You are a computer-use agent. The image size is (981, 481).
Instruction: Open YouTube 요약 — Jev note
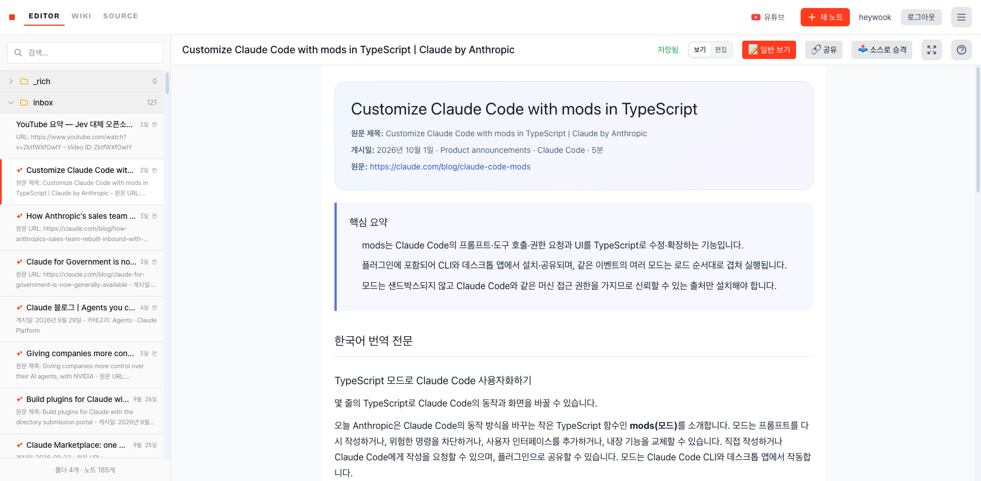pyautogui.click(x=82, y=136)
